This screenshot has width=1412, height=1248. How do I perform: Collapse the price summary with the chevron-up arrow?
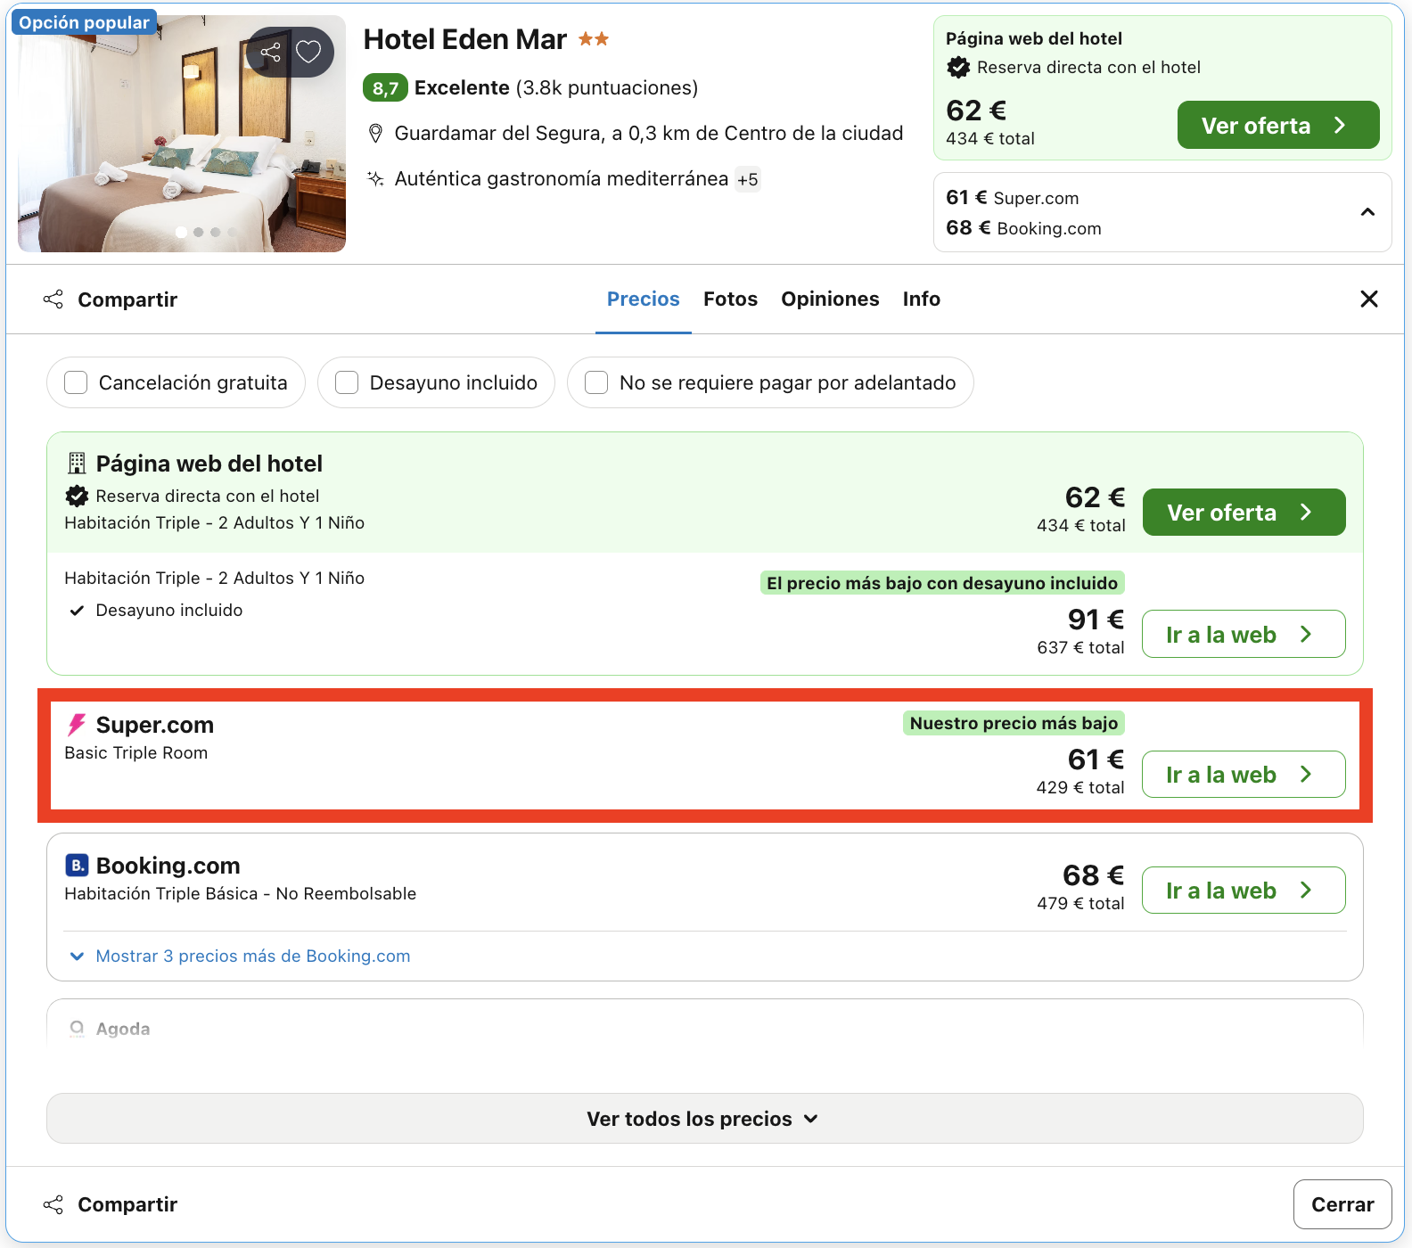click(1367, 212)
